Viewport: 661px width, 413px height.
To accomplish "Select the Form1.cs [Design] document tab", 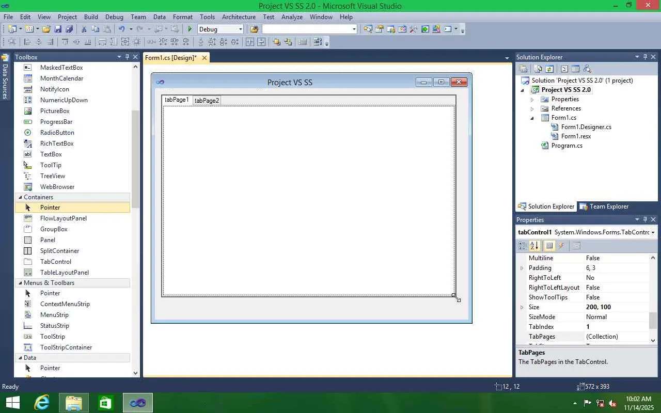I will (170, 58).
